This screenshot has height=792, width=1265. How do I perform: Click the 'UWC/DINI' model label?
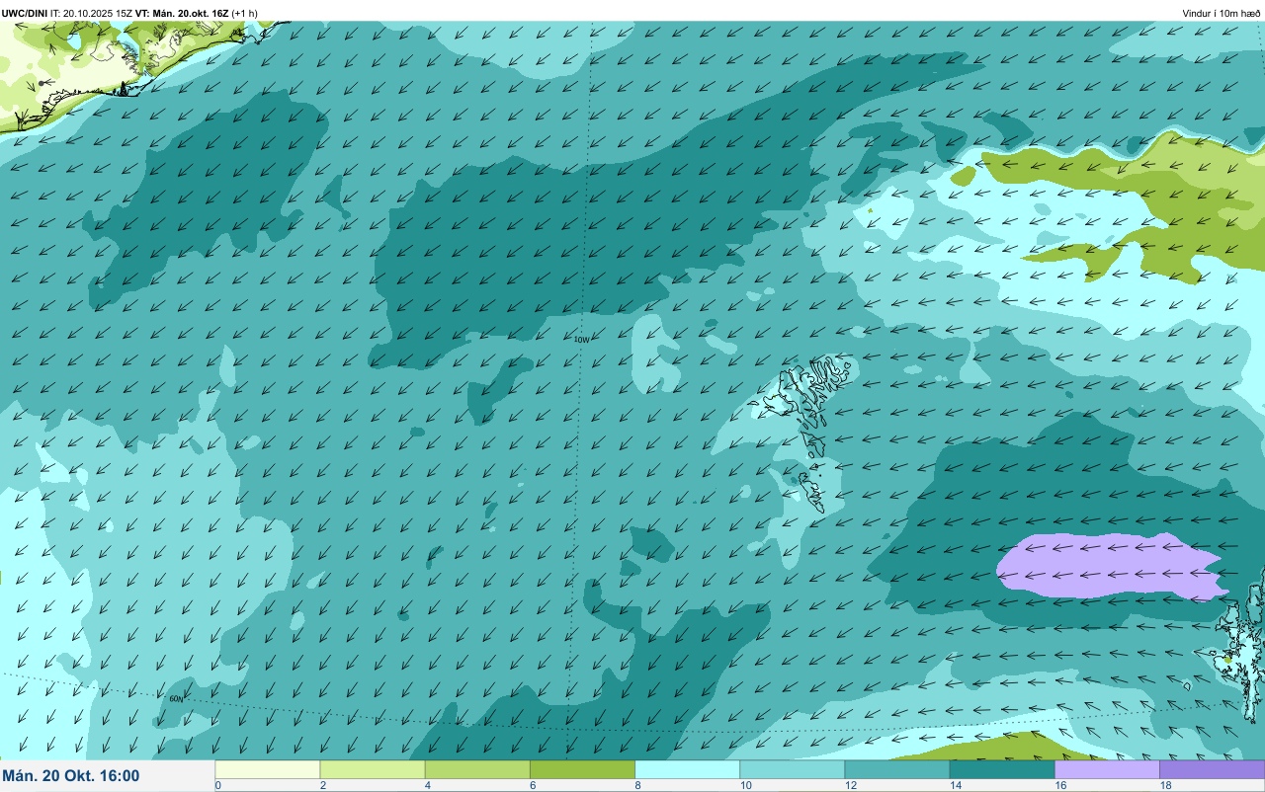tap(25, 13)
